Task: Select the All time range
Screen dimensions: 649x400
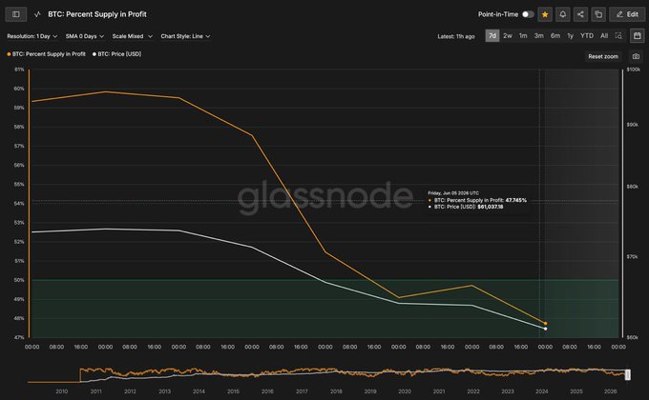Action: click(604, 36)
